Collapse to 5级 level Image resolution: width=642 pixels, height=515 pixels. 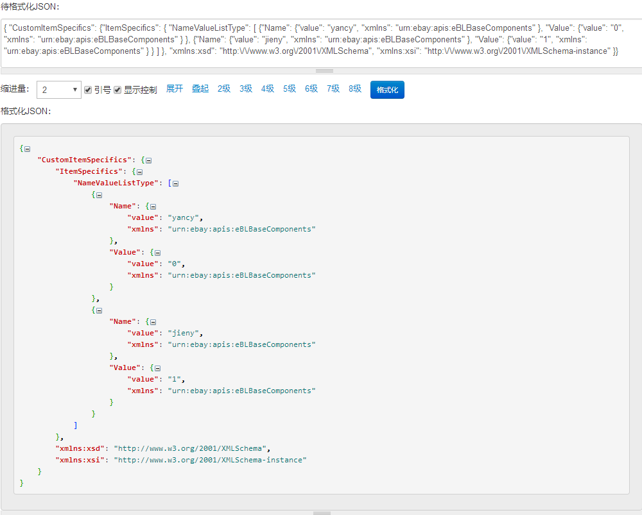(290, 89)
